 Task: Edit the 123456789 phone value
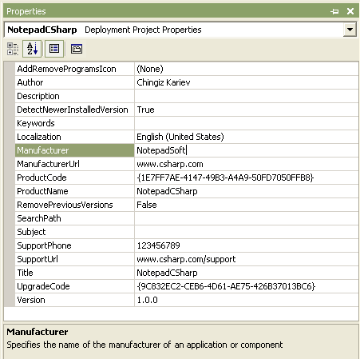[x=247, y=245]
